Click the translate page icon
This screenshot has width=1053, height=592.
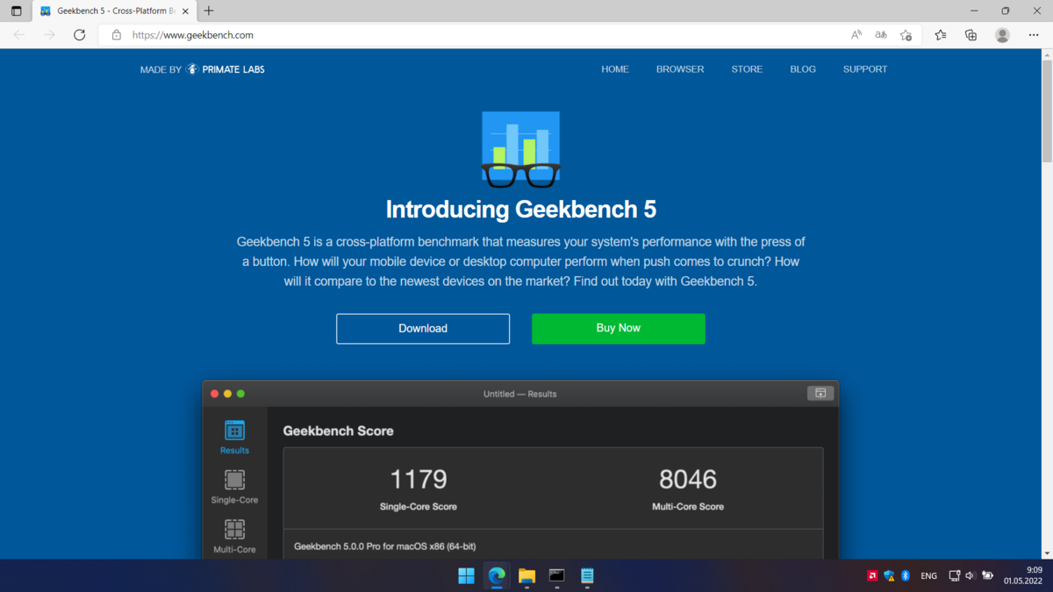[x=881, y=35]
